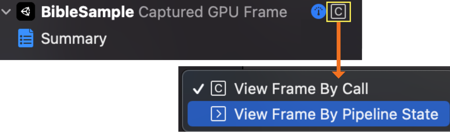Image resolution: width=450 pixels, height=132 pixels.
Task: Click the checkmark beside View Frame By Call
Action: pyautogui.click(x=199, y=89)
